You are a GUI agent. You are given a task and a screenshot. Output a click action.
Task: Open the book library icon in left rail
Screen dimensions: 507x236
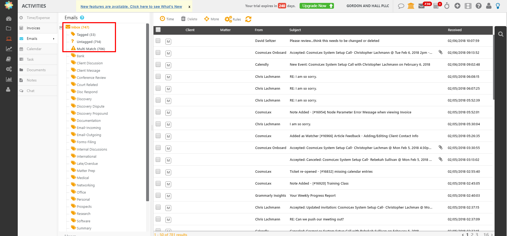tap(9, 59)
